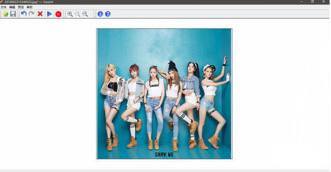Image resolution: width=331 pixels, height=172 pixels.
Task: Open an image file with the folder icon
Action: tap(6, 14)
